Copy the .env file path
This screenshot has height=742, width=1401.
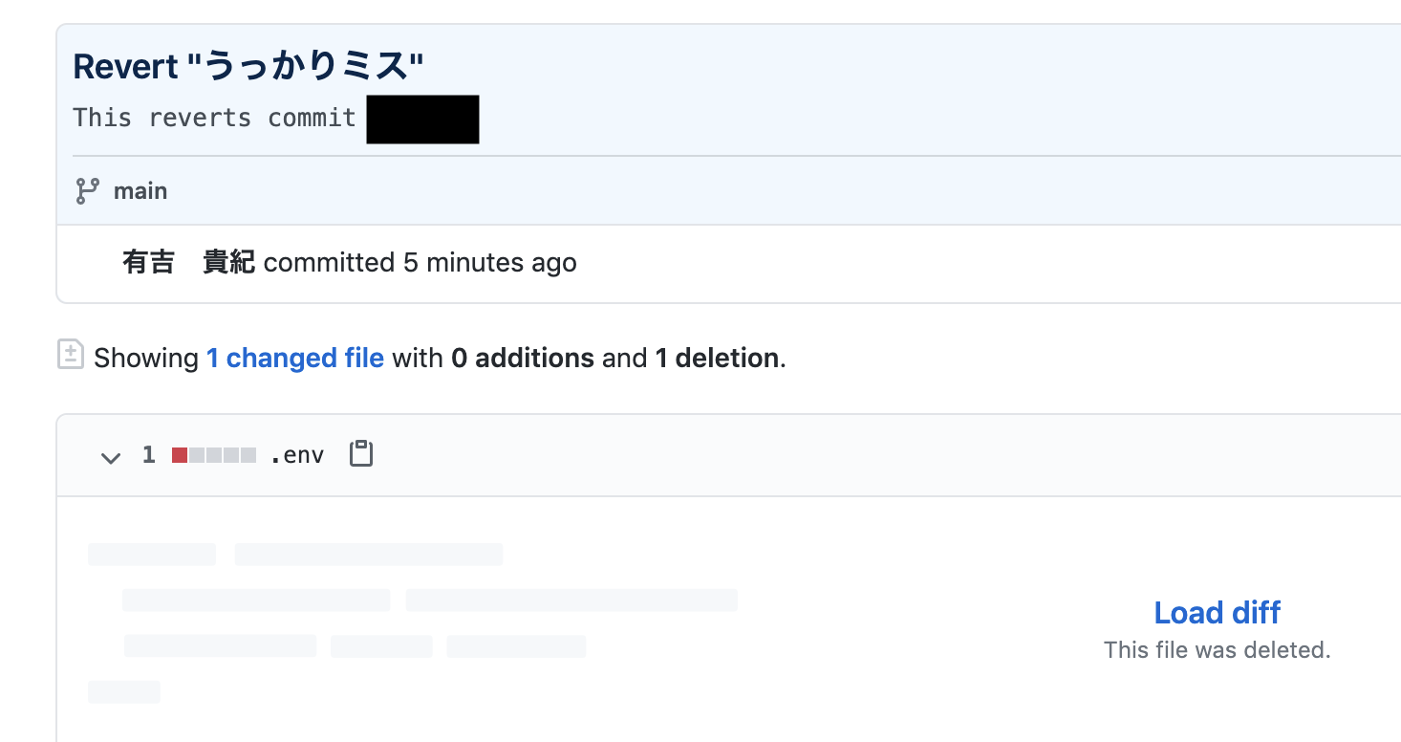[361, 454]
